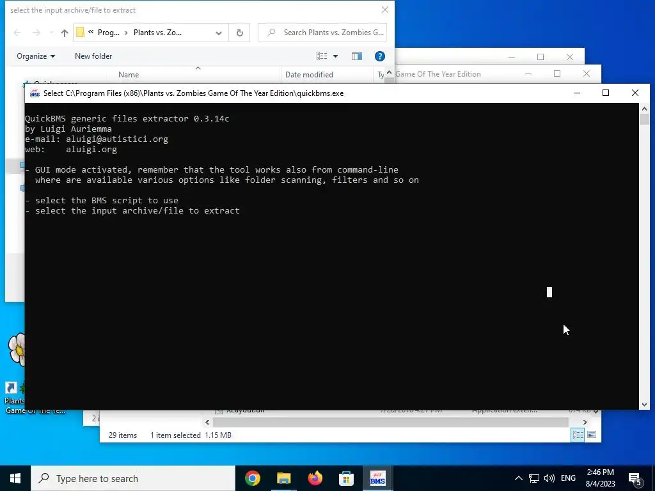Show hidden system tray icons

click(518, 478)
